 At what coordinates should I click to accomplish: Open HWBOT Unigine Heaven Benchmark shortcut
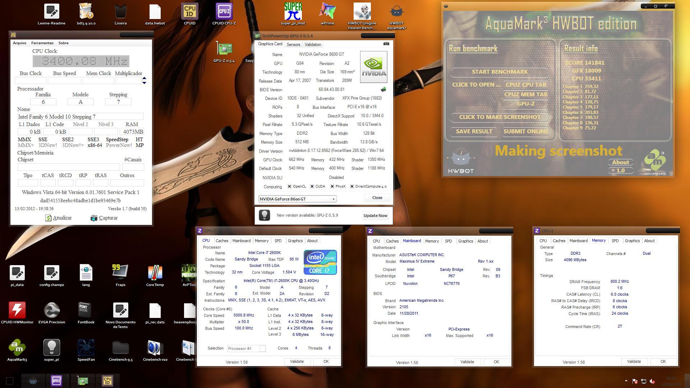pos(362,16)
